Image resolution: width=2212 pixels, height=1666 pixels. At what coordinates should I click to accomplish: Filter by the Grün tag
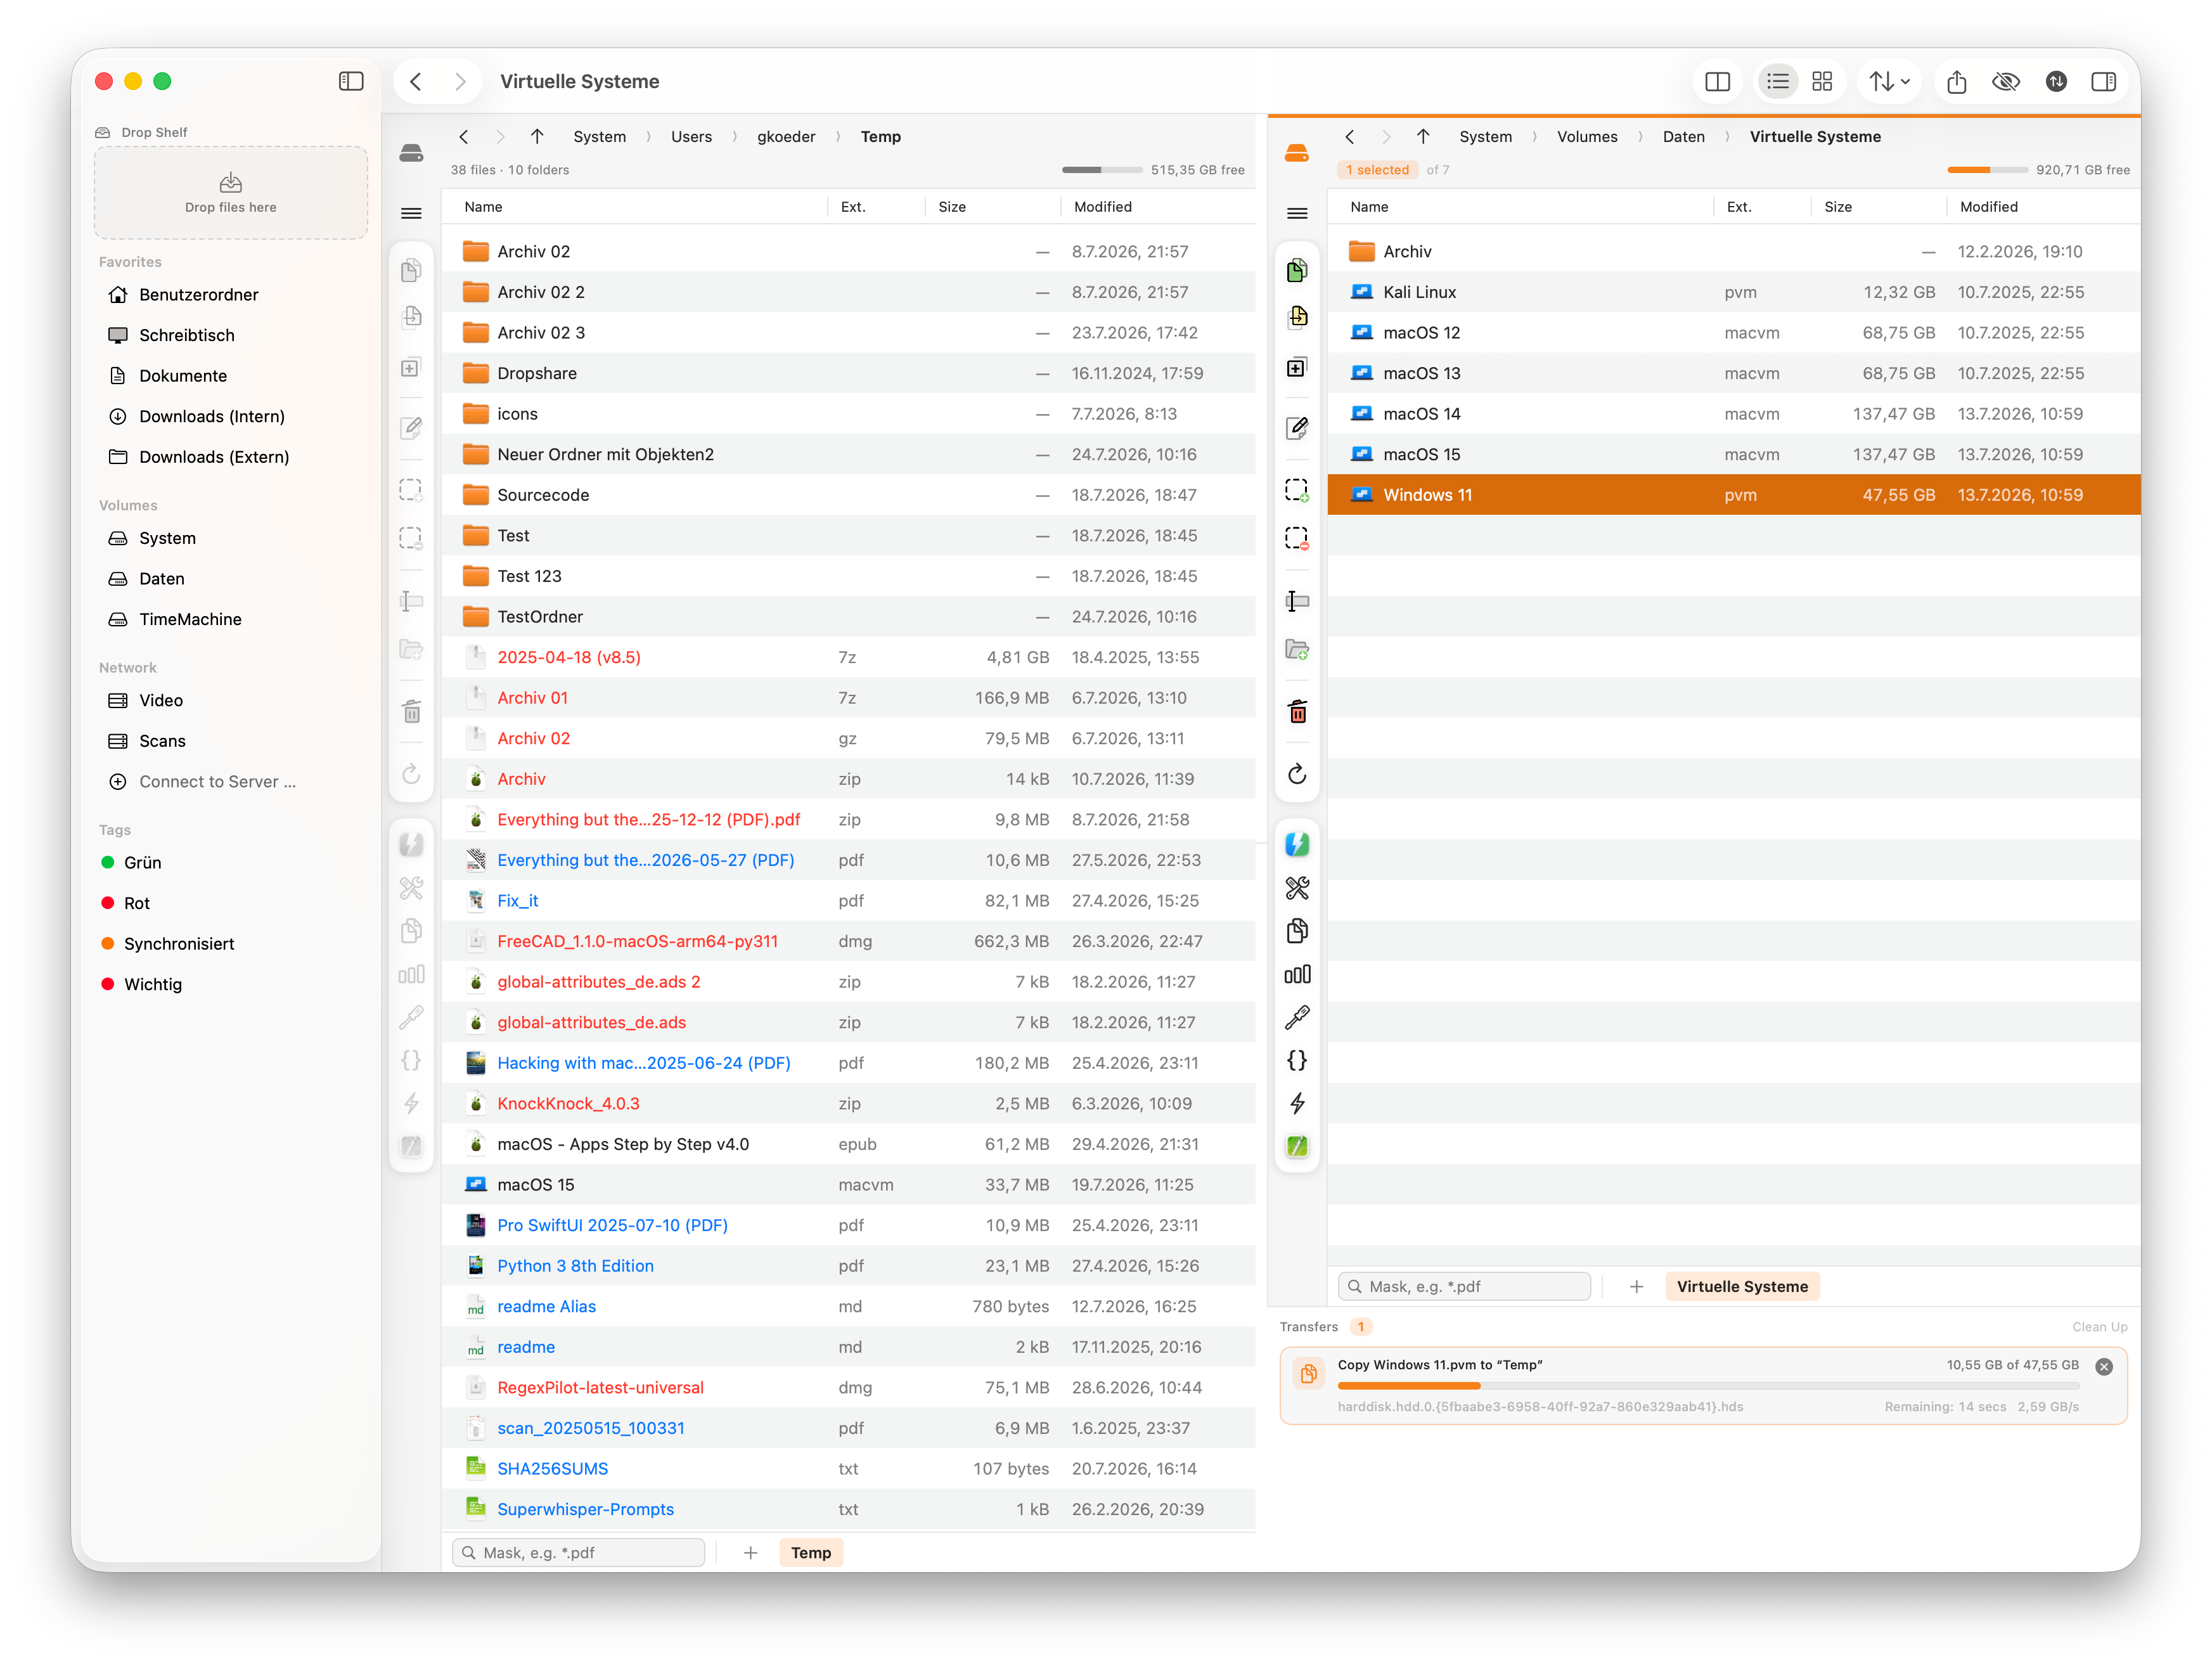pyautogui.click(x=142, y=863)
